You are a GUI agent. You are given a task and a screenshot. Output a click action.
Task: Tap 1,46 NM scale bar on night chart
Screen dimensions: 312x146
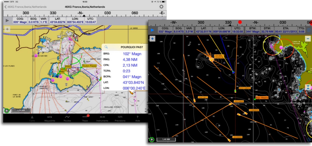166,139
